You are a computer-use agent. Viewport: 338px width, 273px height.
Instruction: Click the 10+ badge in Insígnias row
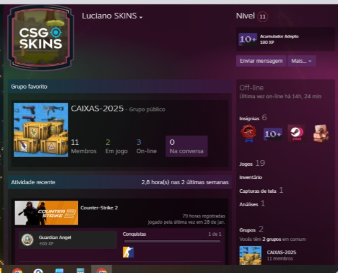click(273, 134)
